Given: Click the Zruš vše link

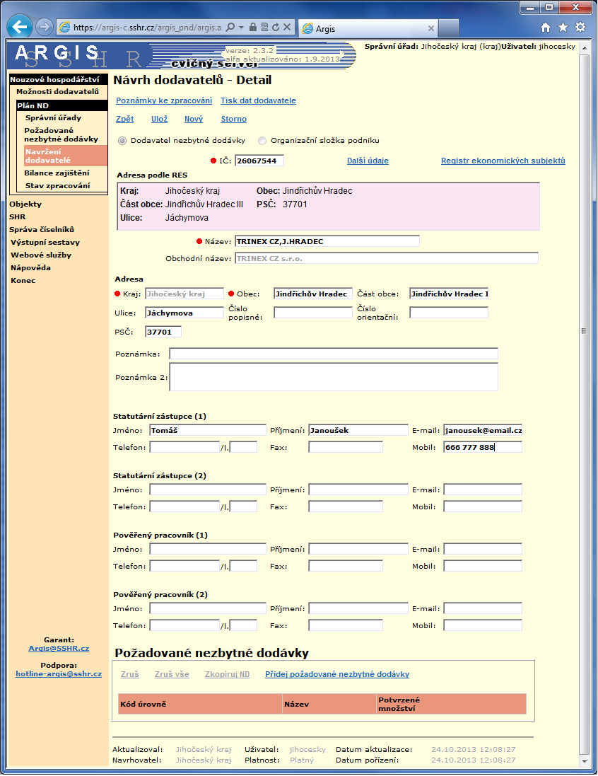Looking at the screenshot, I should click(x=172, y=674).
